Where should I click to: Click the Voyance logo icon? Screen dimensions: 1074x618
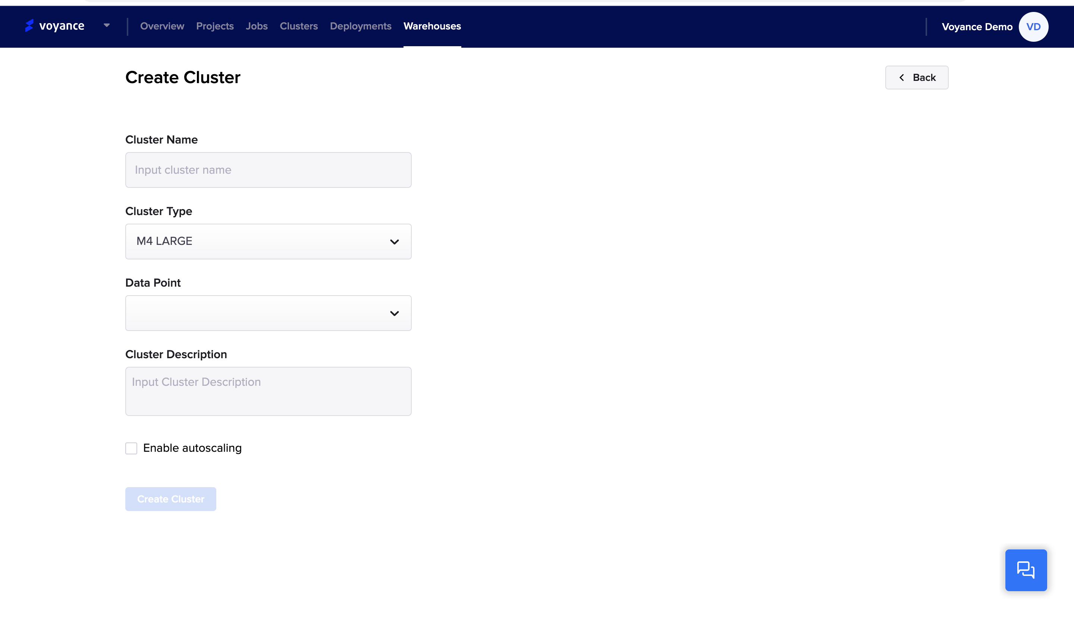pyautogui.click(x=29, y=25)
